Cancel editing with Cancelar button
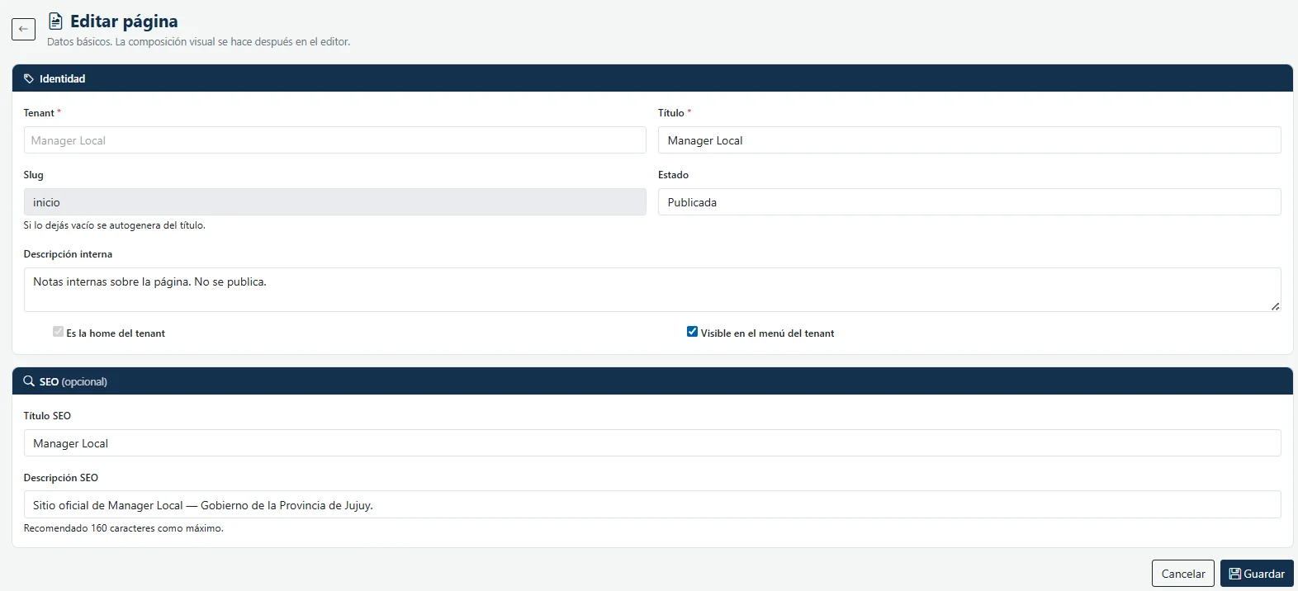This screenshot has width=1298, height=591. pyautogui.click(x=1183, y=574)
